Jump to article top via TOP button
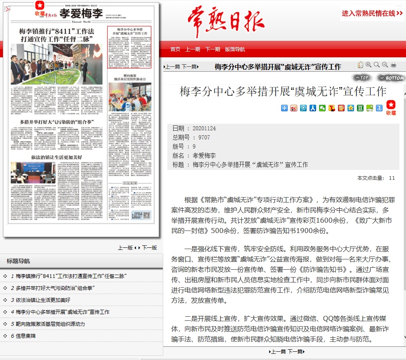The image size is (406, 360). coord(362,78)
